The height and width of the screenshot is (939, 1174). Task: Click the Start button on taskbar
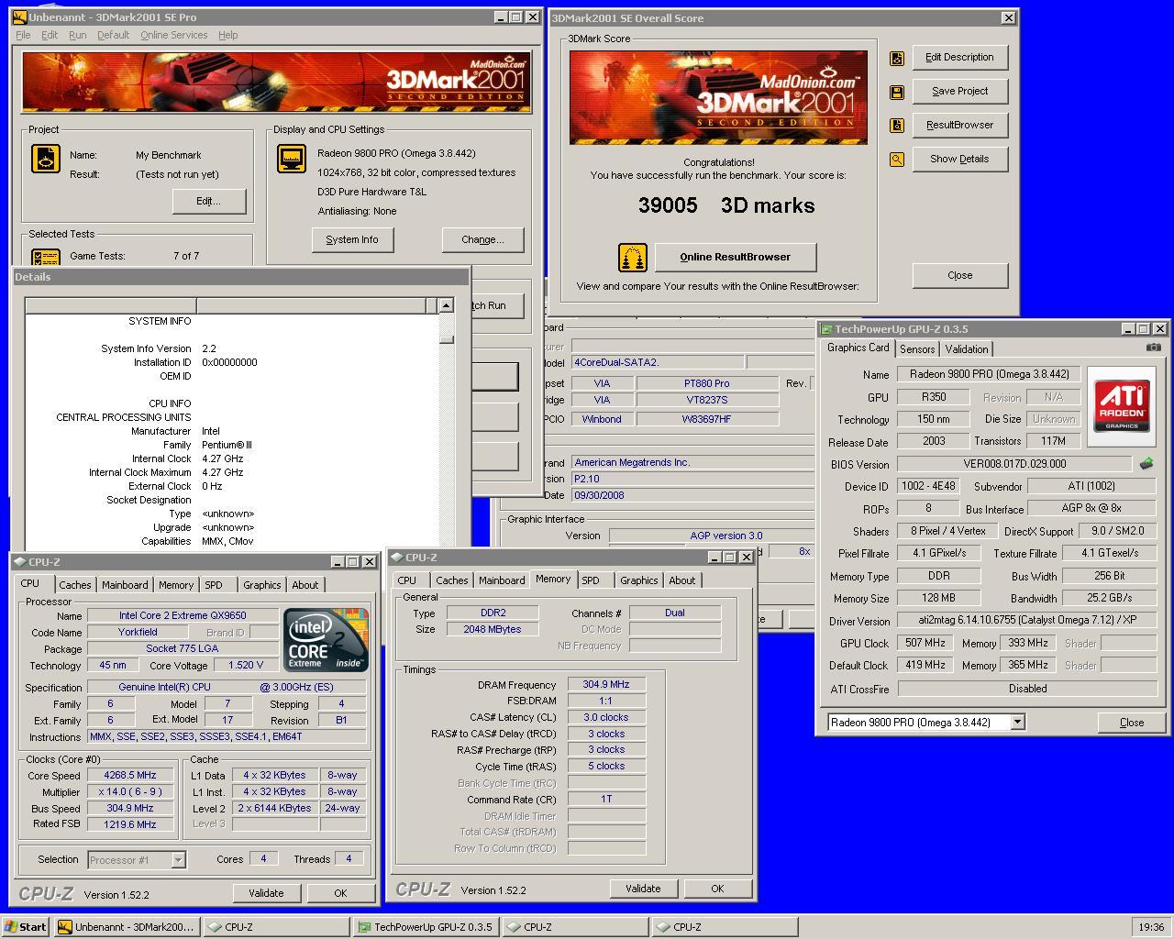tap(26, 927)
